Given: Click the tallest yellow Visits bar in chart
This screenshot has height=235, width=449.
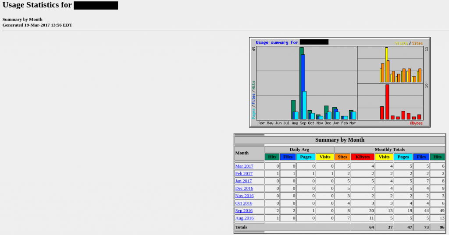Looking at the screenshot, I should pyautogui.click(x=387, y=65).
